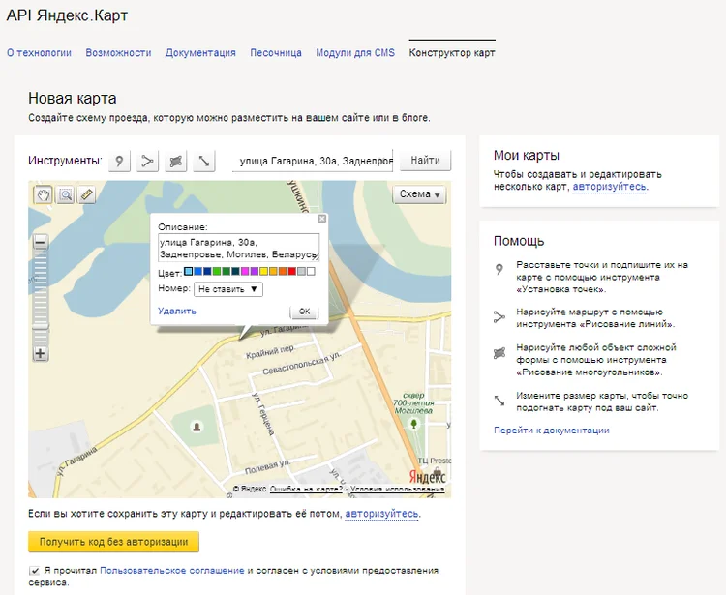Screen dimensions: 726x595
Task: Pick the light green marker color
Action: (217, 271)
